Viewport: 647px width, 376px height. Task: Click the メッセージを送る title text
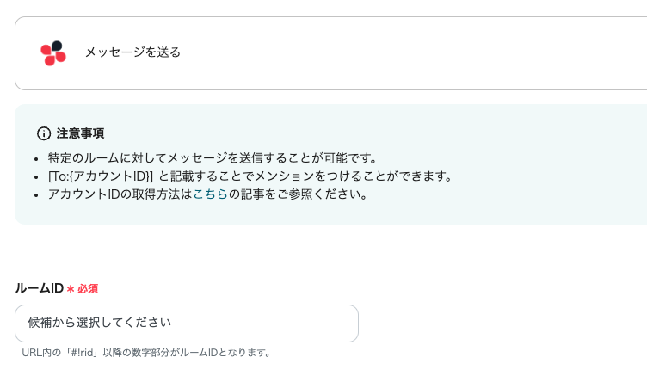click(132, 52)
